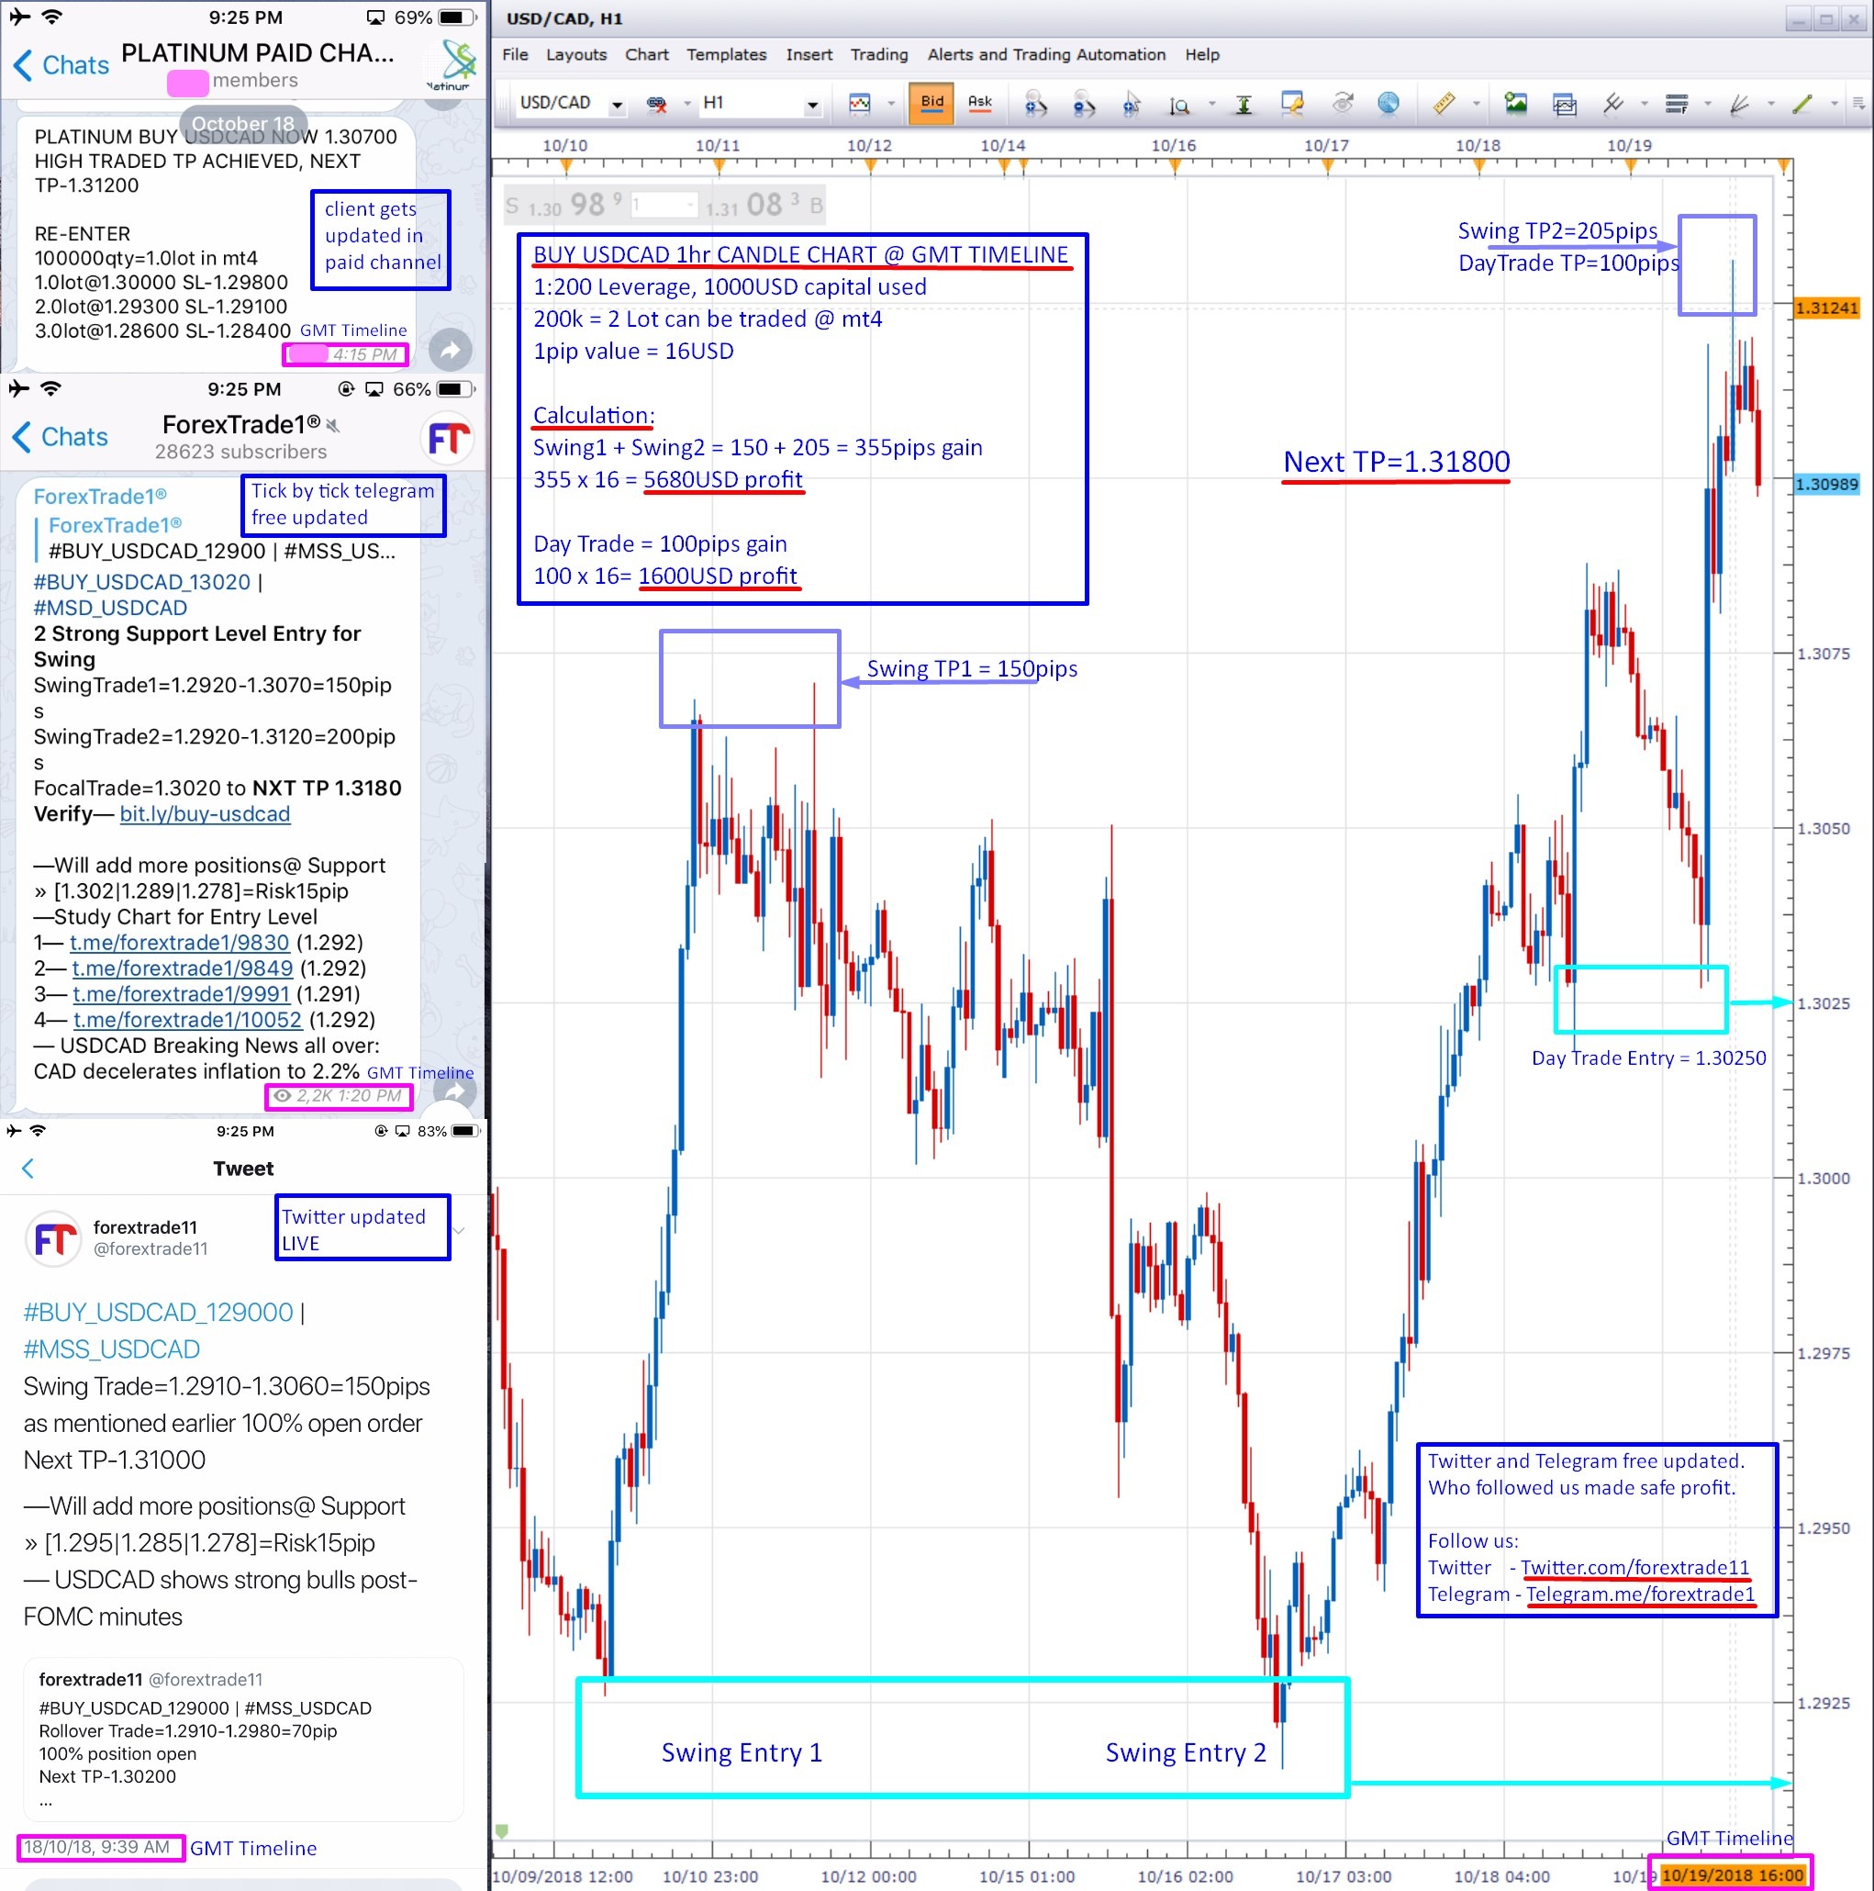Screen dimensions: 1874x1891
Task: Click the #BUY_USDCAD_13020 hashtag
Action: (142, 581)
